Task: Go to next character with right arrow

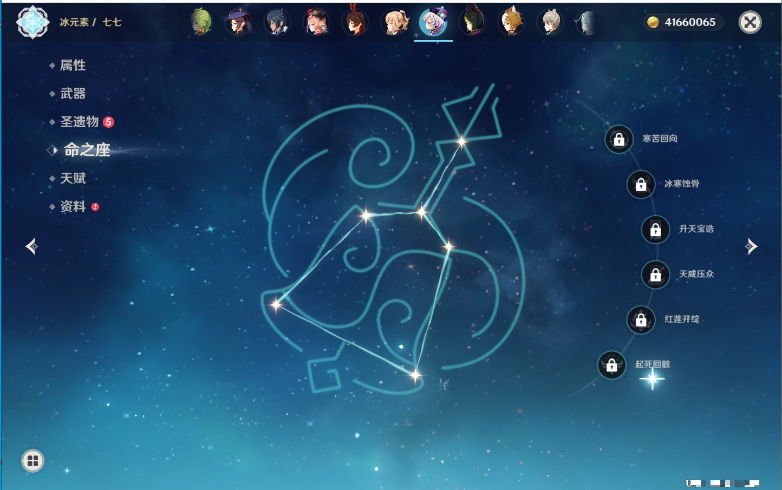Action: tap(751, 246)
